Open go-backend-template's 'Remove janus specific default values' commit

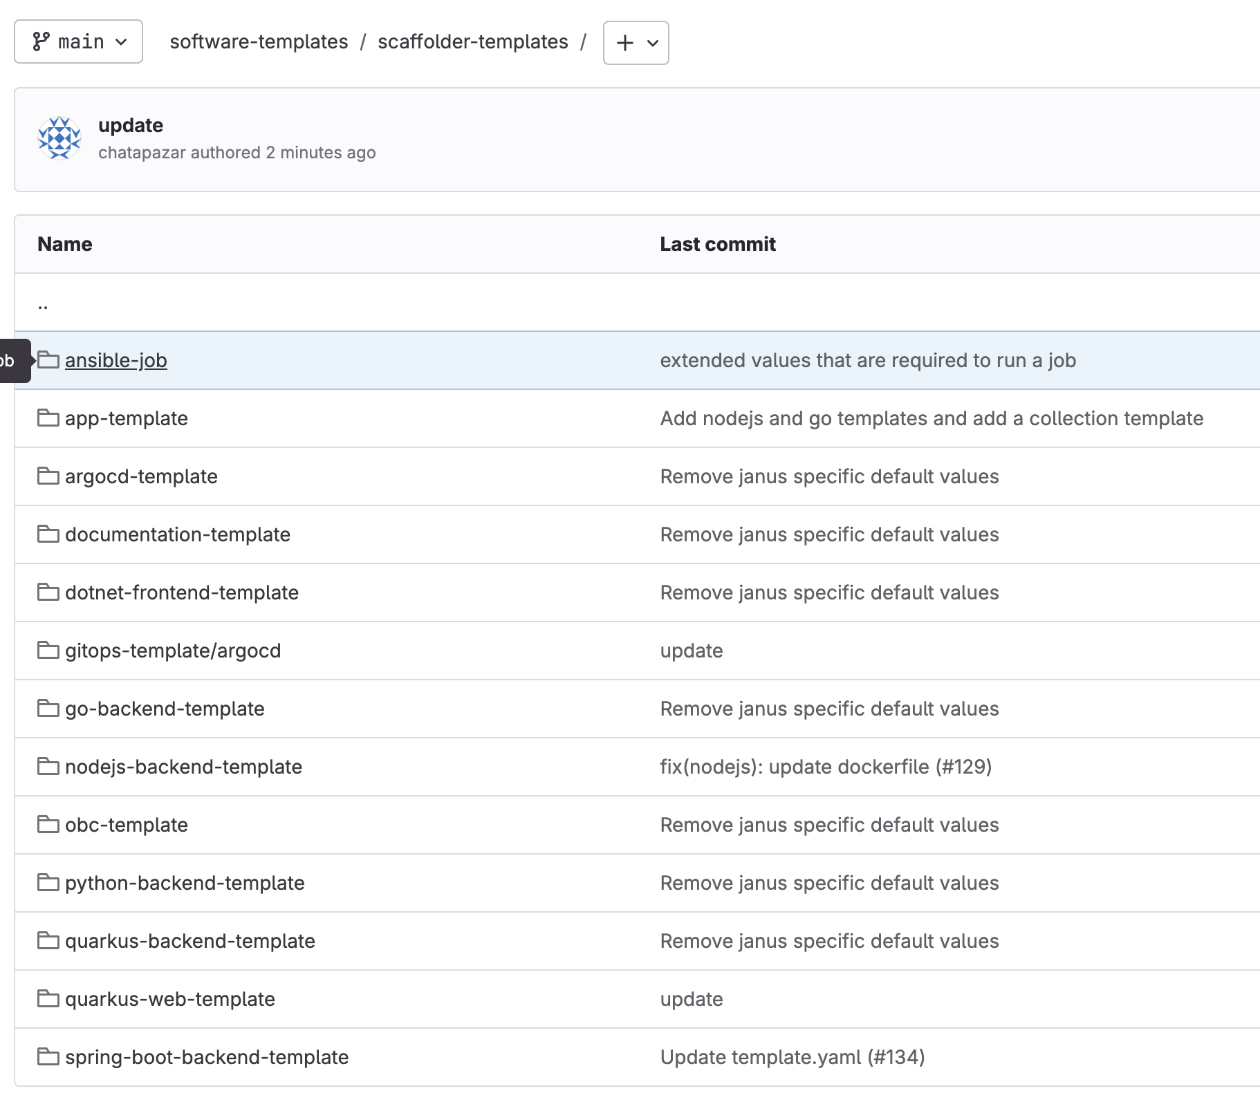(829, 709)
